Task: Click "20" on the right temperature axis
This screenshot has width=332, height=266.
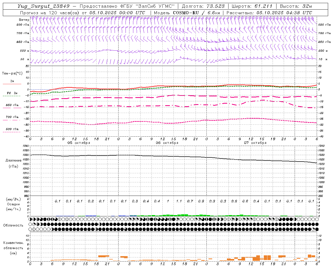Action: [x=320, y=66]
